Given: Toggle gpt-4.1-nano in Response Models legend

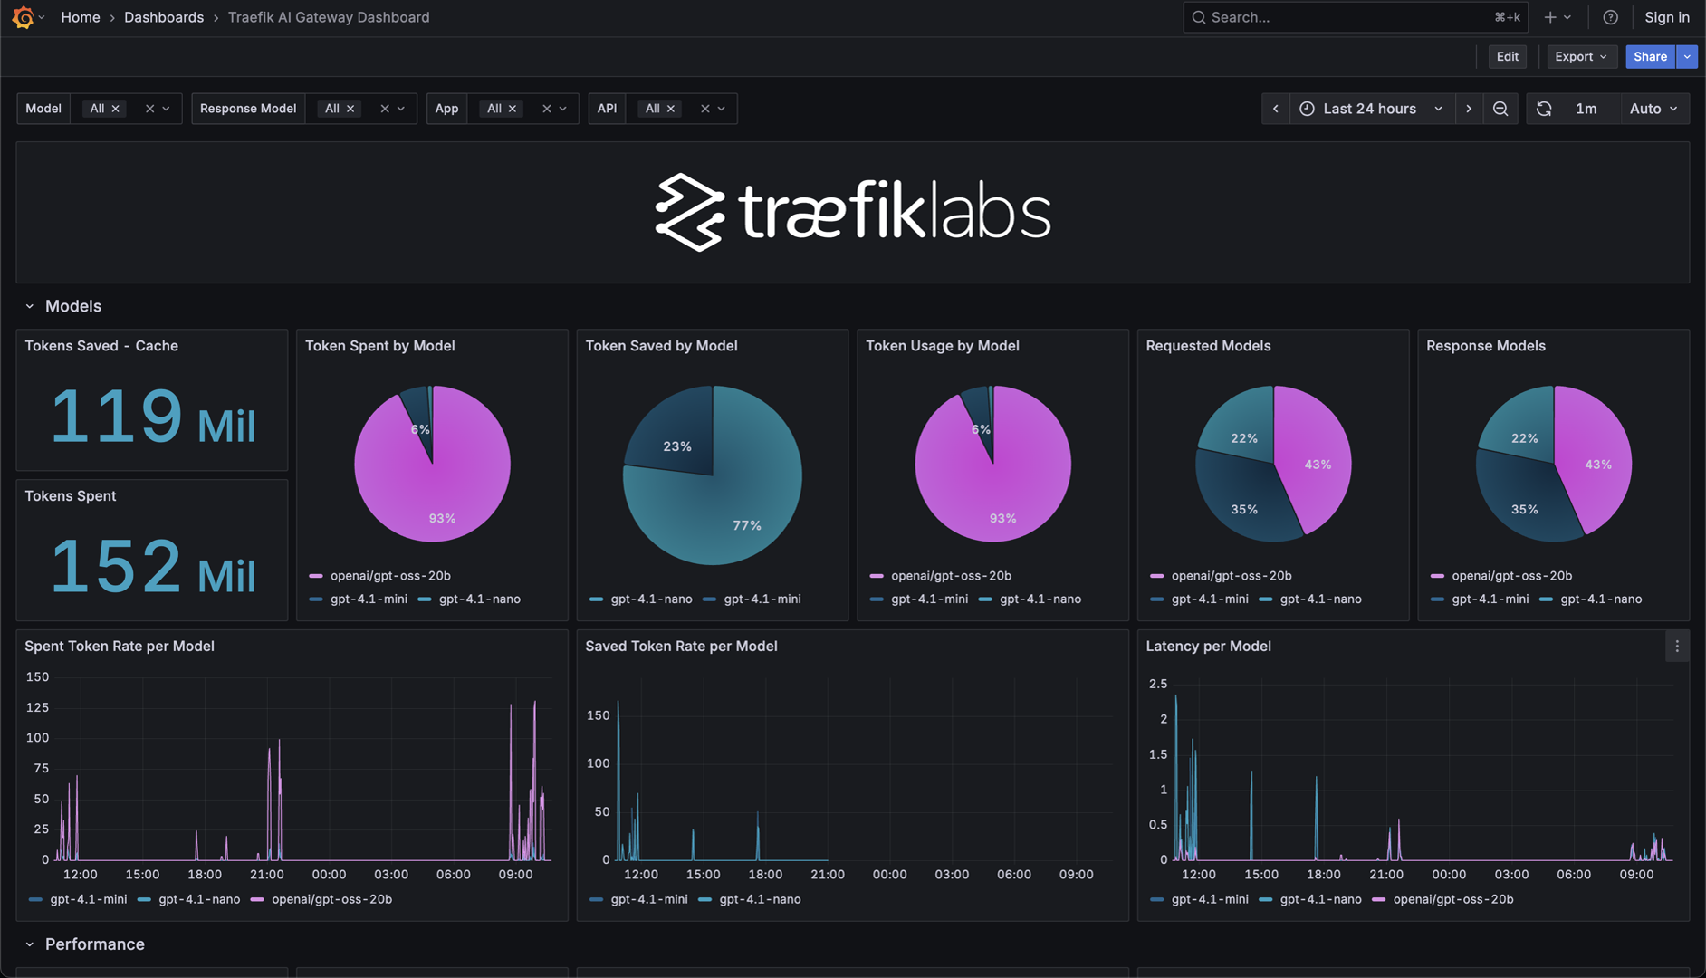Looking at the screenshot, I should pyautogui.click(x=1601, y=599).
